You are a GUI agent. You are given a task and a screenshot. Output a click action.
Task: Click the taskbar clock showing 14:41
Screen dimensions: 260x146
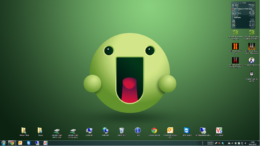point(252,143)
